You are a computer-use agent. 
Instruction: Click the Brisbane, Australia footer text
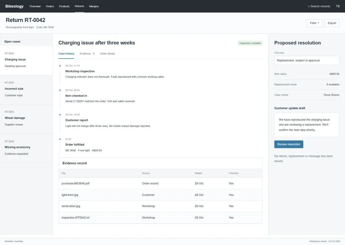click(14, 241)
